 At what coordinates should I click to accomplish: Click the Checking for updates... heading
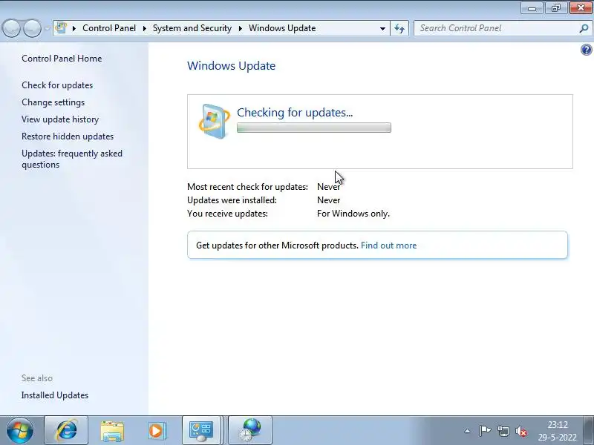tap(295, 113)
